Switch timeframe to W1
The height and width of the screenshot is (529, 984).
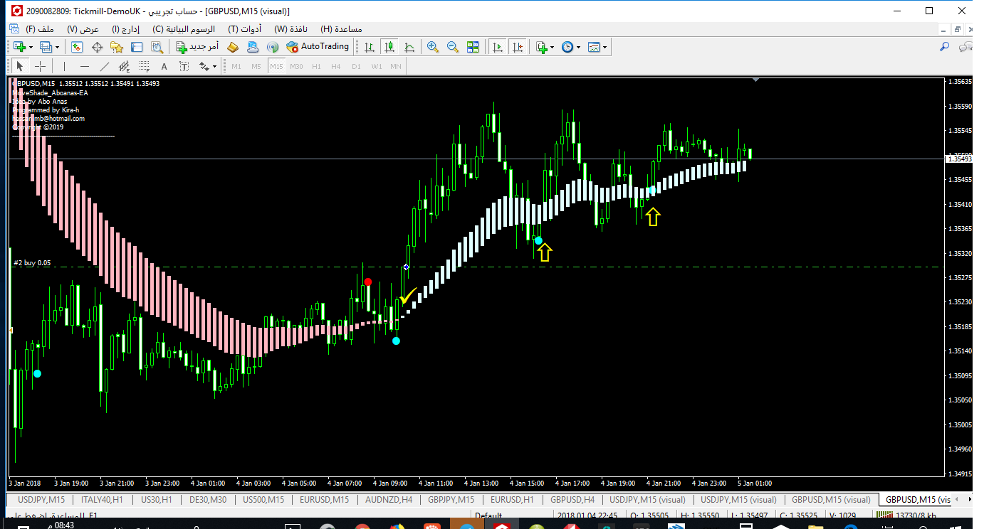tap(376, 66)
